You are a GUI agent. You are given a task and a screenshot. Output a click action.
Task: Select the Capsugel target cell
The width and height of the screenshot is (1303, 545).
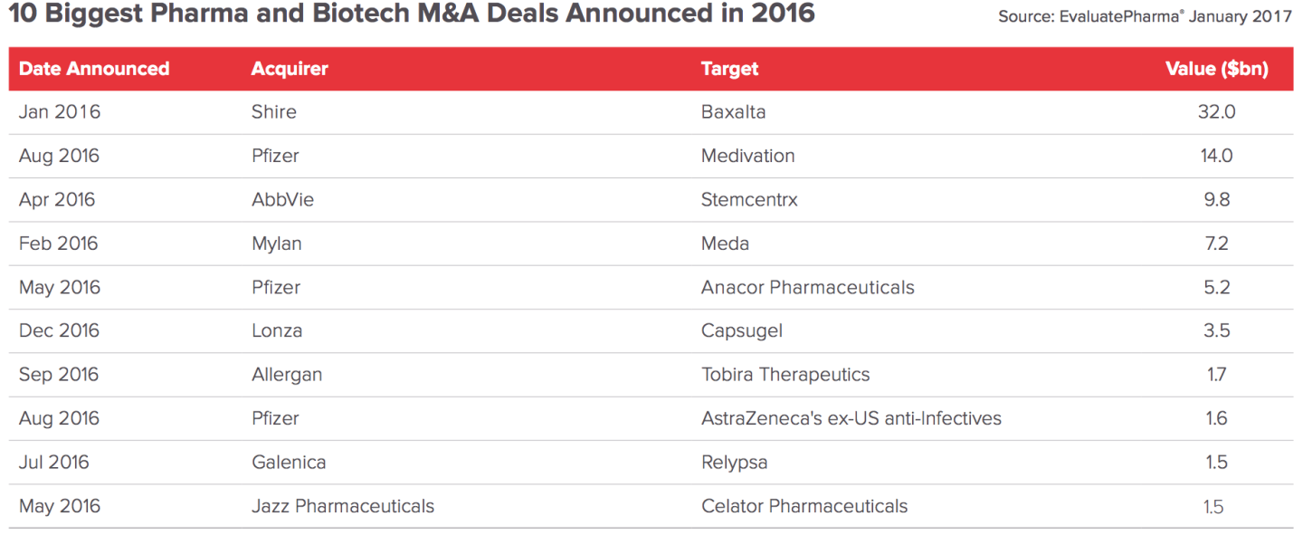pyautogui.click(x=741, y=330)
